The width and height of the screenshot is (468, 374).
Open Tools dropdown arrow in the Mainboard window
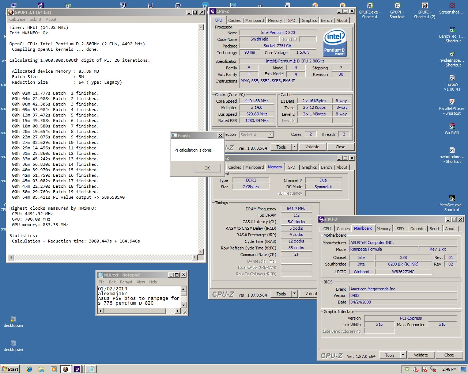coord(403,355)
